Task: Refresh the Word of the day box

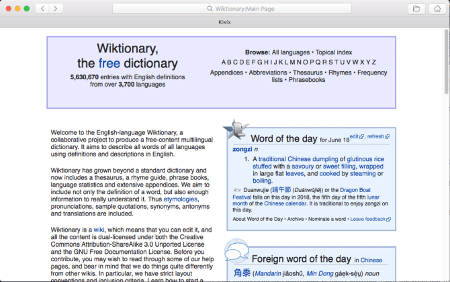Action: pos(375,136)
